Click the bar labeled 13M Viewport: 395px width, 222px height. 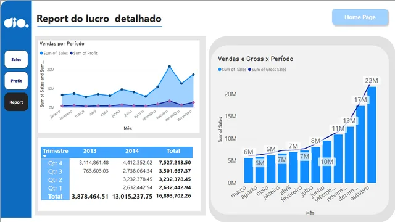coord(349,155)
